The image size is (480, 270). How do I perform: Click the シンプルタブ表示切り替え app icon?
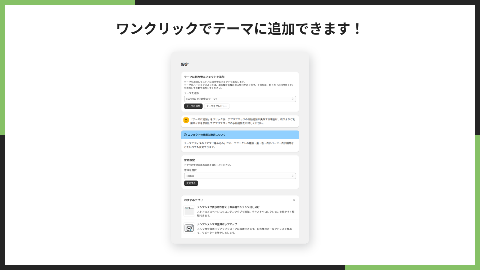tap(189, 211)
